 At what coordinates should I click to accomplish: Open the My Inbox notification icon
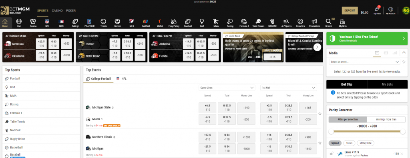[x=377, y=10]
